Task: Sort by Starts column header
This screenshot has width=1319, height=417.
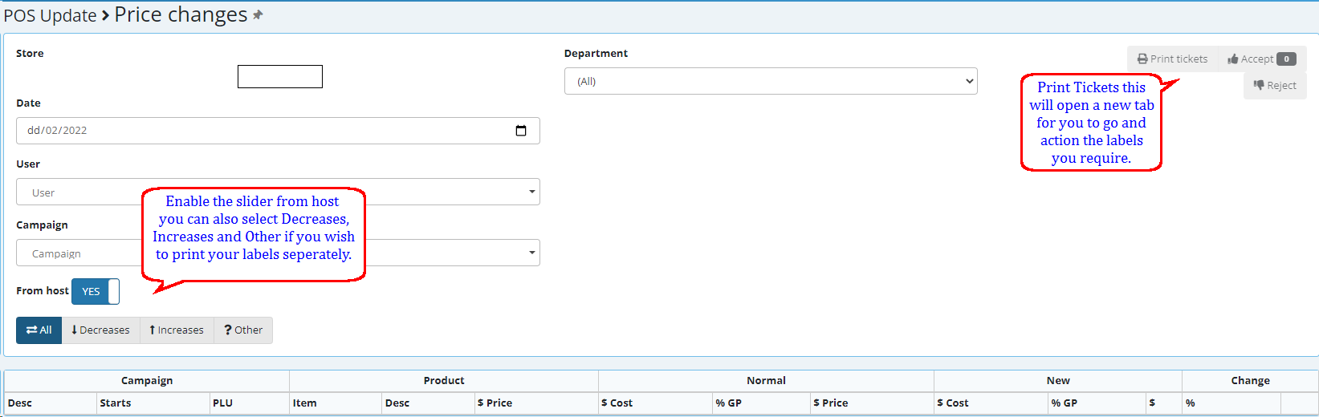Action: coord(116,403)
